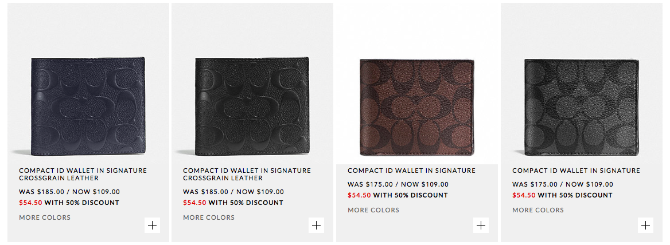Viewport: 670px width, 245px height.
Task: Open charcoal Compact ID Wallet in Signature title
Action: [576, 171]
